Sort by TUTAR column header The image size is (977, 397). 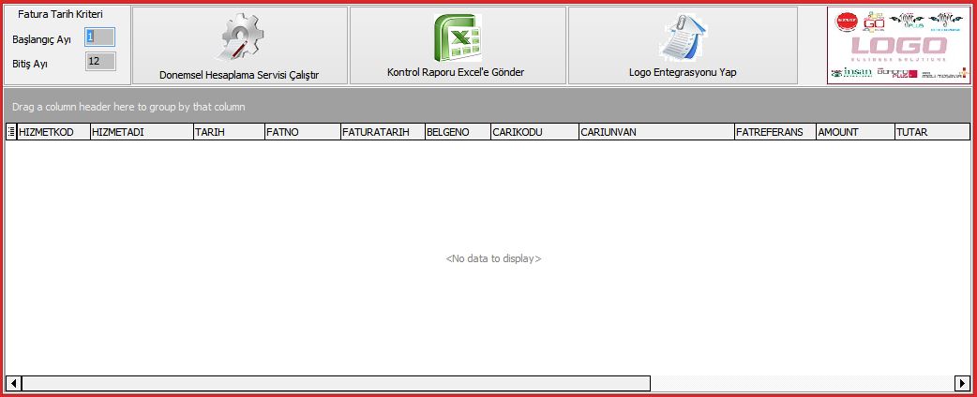[931, 133]
